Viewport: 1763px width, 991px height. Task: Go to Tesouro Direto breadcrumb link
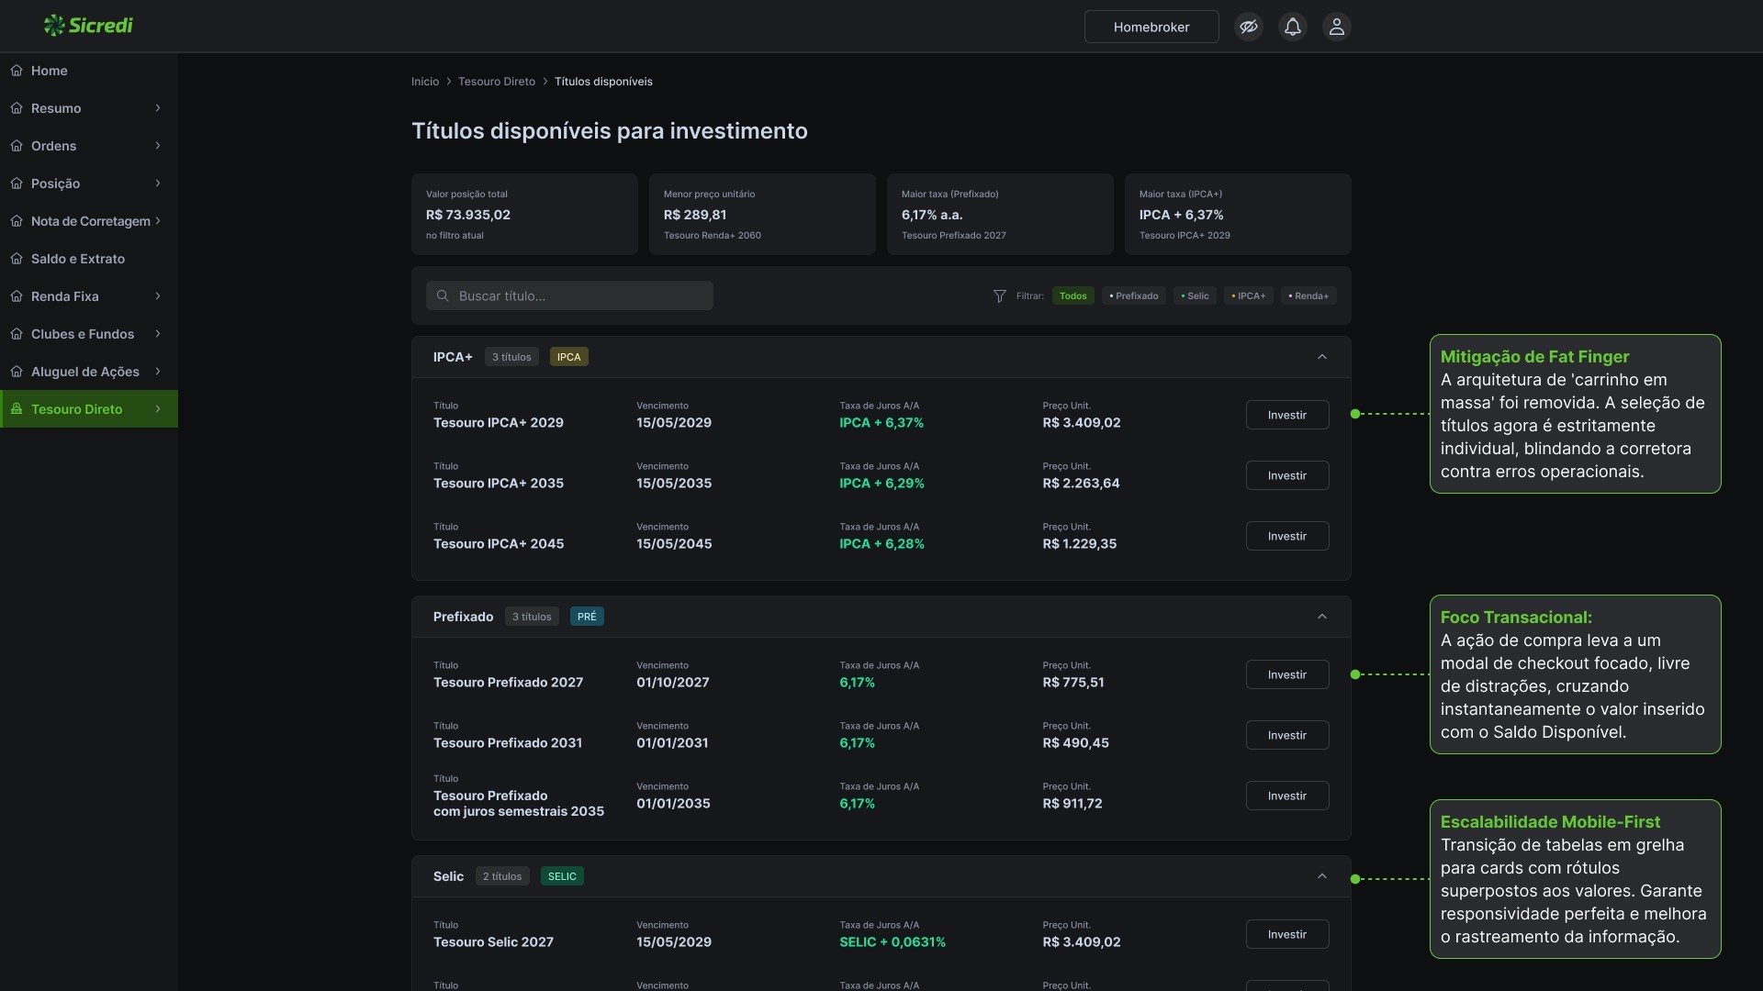coord(497,82)
